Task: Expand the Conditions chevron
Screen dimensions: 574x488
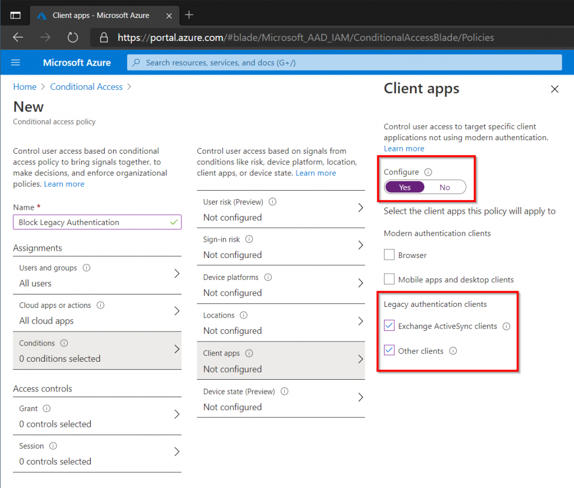Action: 177,349
